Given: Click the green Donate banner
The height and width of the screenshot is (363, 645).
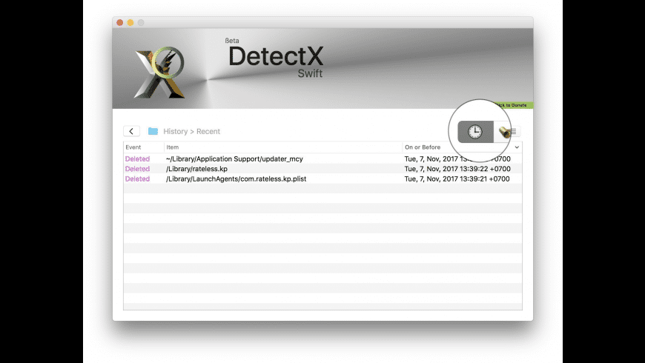Looking at the screenshot, I should 515,105.
